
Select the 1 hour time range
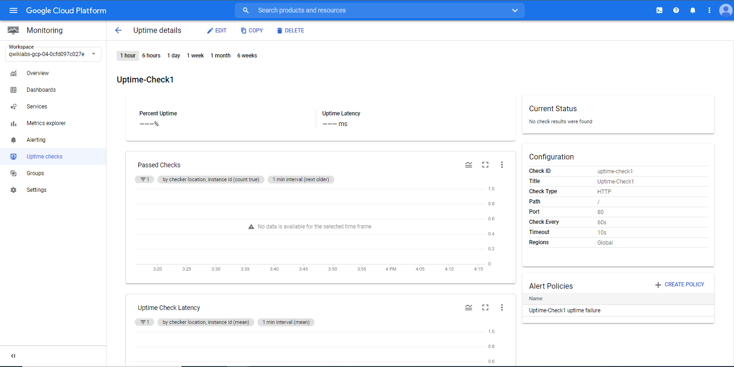[128, 56]
